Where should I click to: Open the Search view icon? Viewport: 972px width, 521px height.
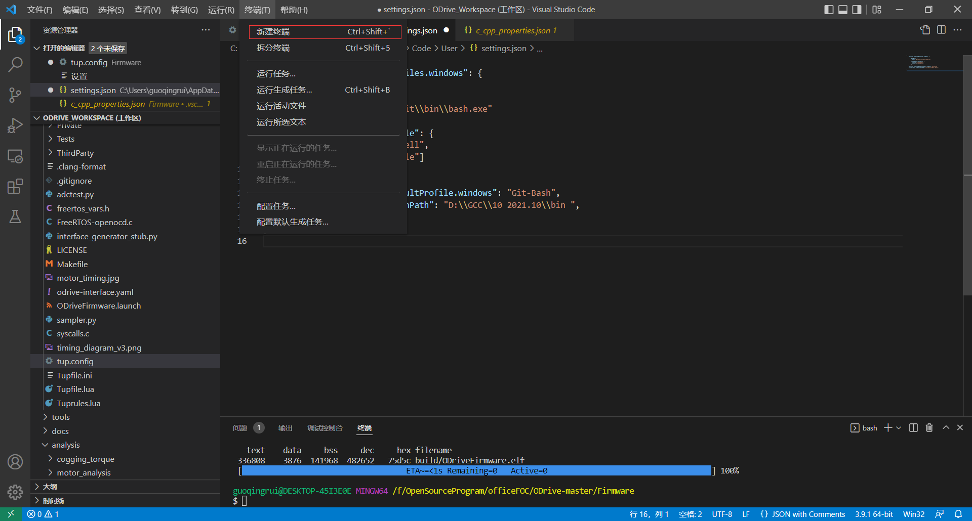pyautogui.click(x=15, y=64)
